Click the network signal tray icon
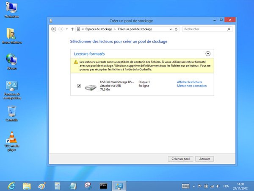This screenshot has height=191, width=254. (x=212, y=186)
